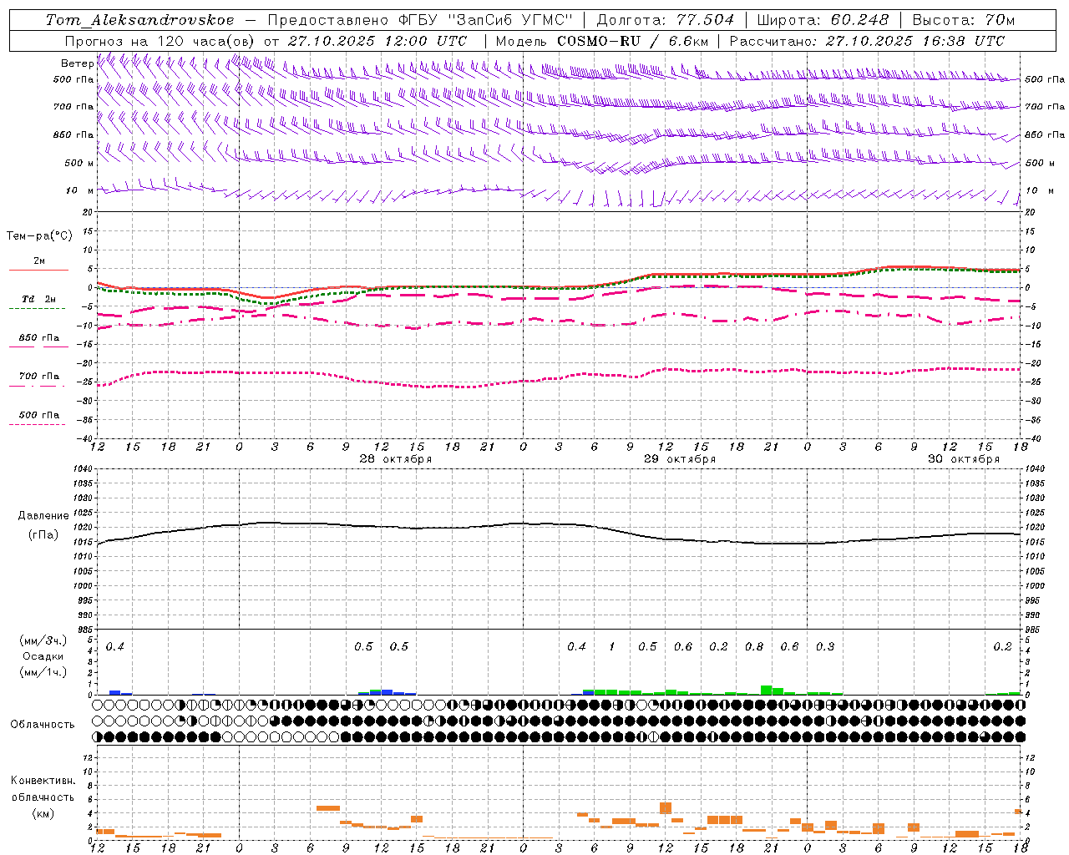Click the date label 30 октября
The image size is (1069, 855).
[x=964, y=459]
